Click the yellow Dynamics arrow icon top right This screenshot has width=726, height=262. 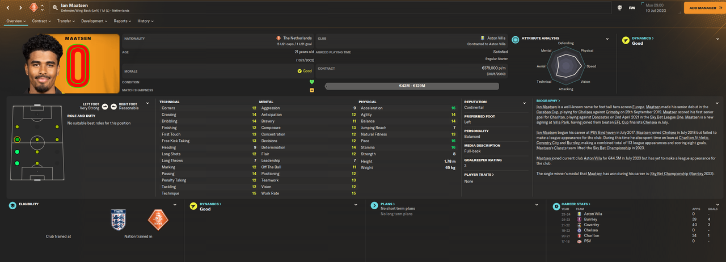[x=626, y=40]
